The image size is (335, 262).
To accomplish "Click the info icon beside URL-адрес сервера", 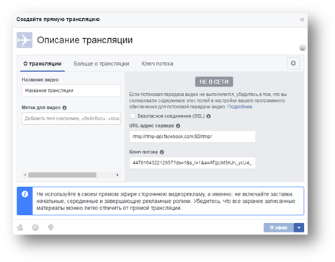I will [178, 126].
